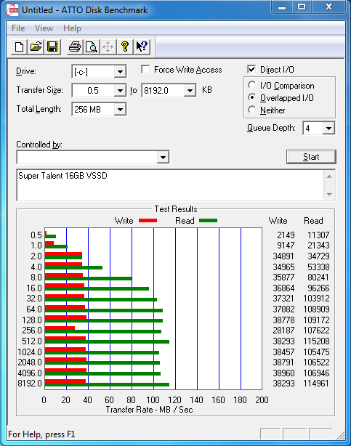The height and width of the screenshot is (446, 351).
Task: Uncheck the Direct I/O checkbox
Action: pyautogui.click(x=251, y=70)
